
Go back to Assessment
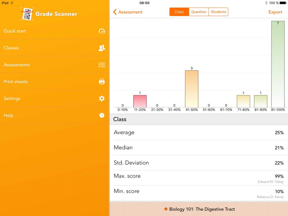tap(128, 12)
